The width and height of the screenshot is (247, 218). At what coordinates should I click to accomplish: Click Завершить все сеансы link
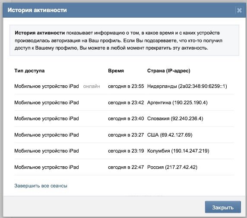pyautogui.click(x=41, y=186)
